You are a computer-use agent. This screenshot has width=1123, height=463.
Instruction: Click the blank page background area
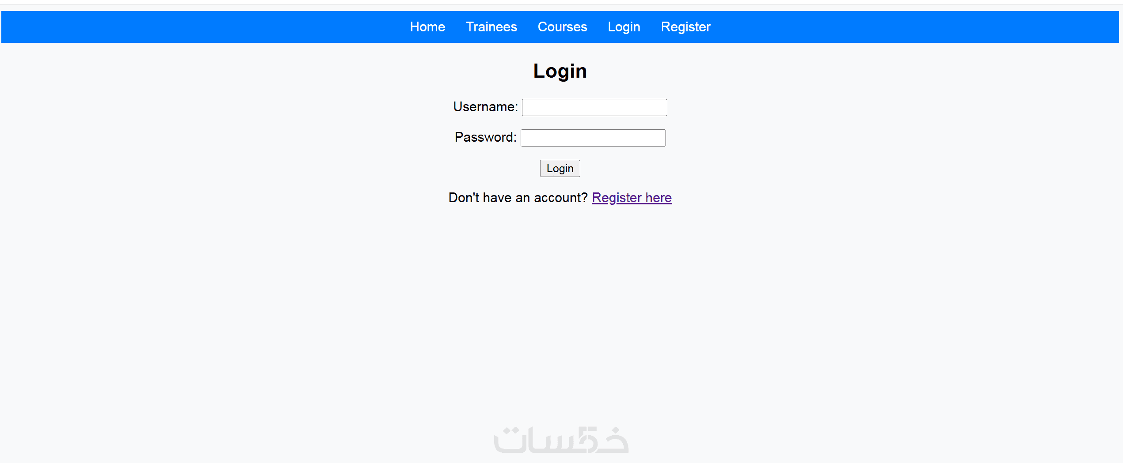[x=265, y=309]
